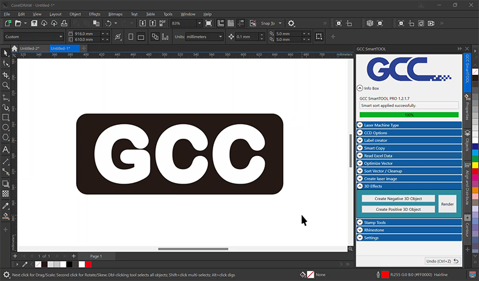Screen dimensions: 479x281
Task: Select the Crop tool
Action: 5,75
